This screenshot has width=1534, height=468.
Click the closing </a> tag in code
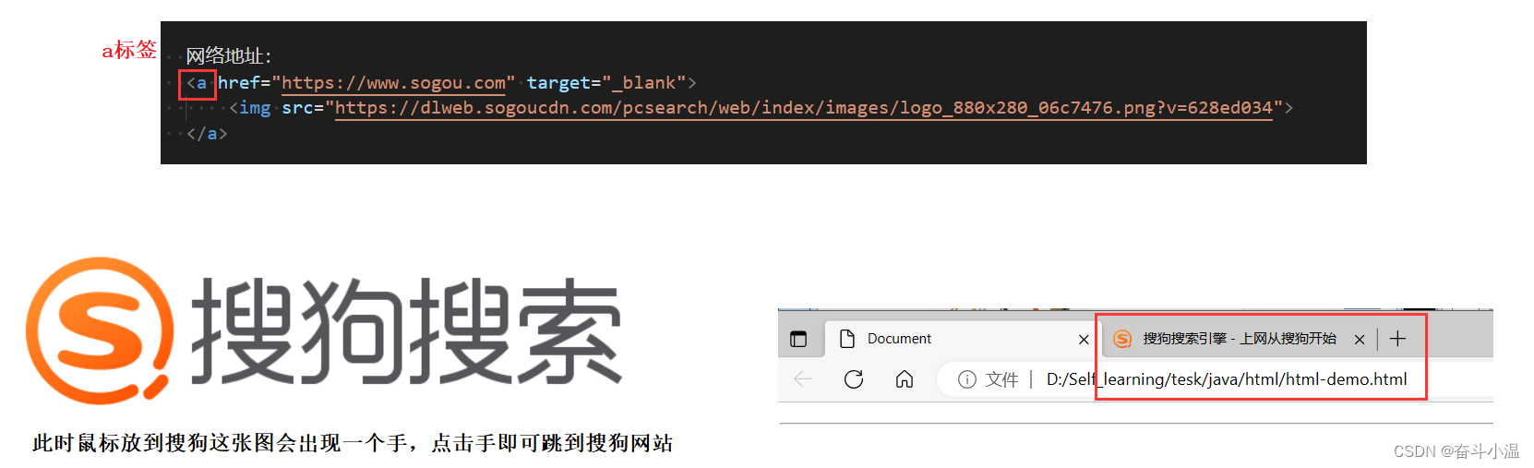207,134
